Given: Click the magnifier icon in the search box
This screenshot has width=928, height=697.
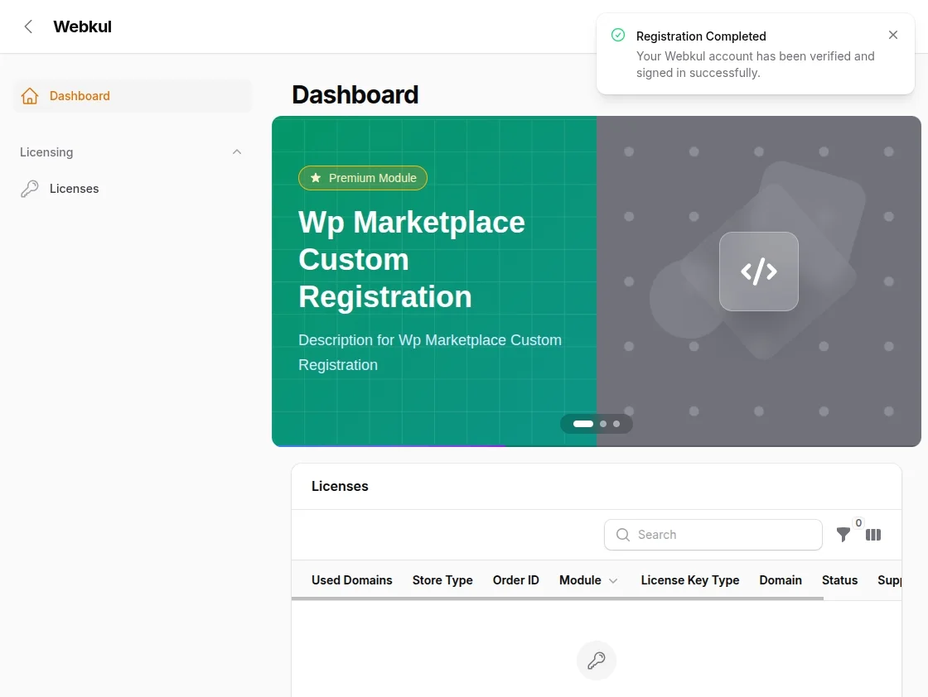Looking at the screenshot, I should (622, 535).
